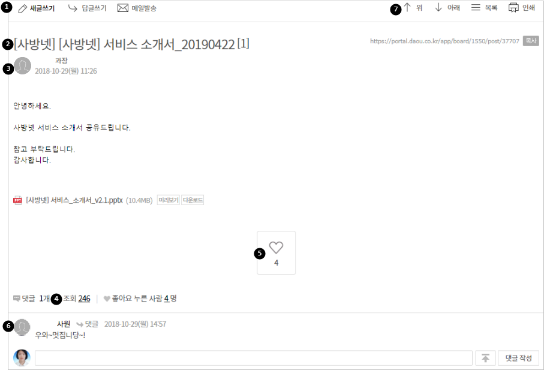Like the post with heart button
Viewport: 544px width, 370px height.
pyautogui.click(x=276, y=252)
